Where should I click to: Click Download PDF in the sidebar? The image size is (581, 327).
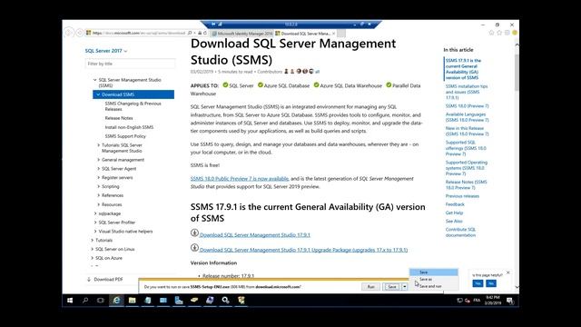(105, 280)
